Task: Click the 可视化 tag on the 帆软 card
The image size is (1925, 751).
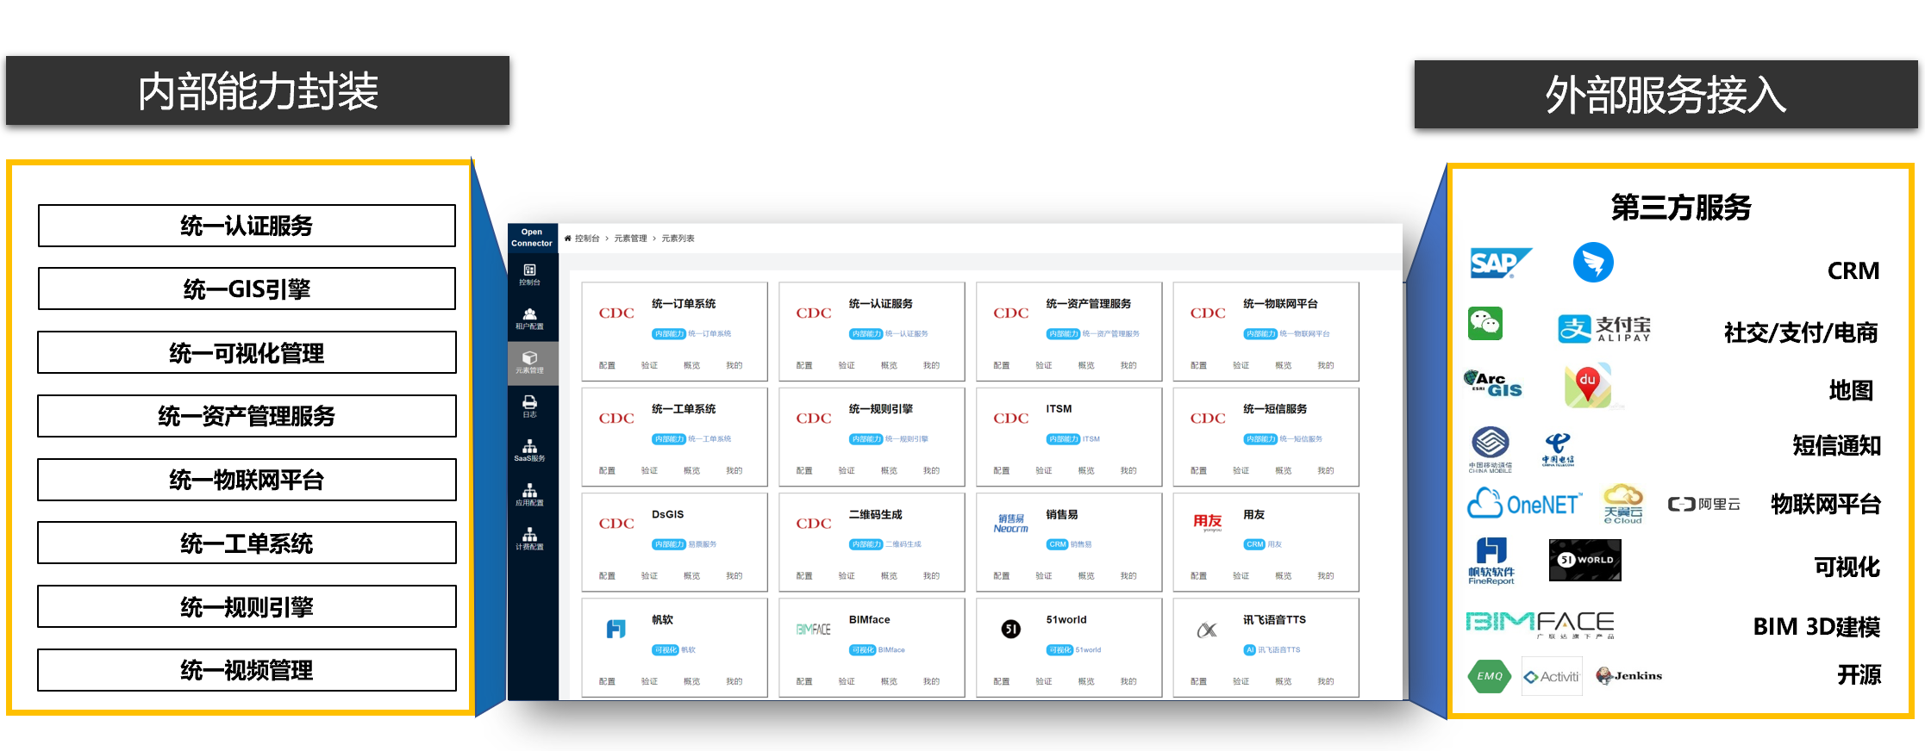Action: (x=666, y=650)
